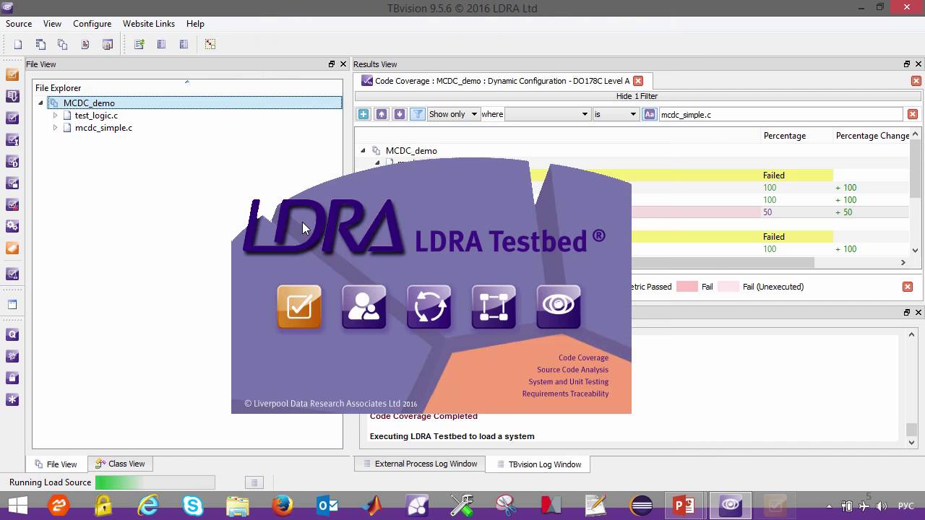The image size is (925, 520).
Task: Click the sidebar padlock icon
Action: [12, 378]
